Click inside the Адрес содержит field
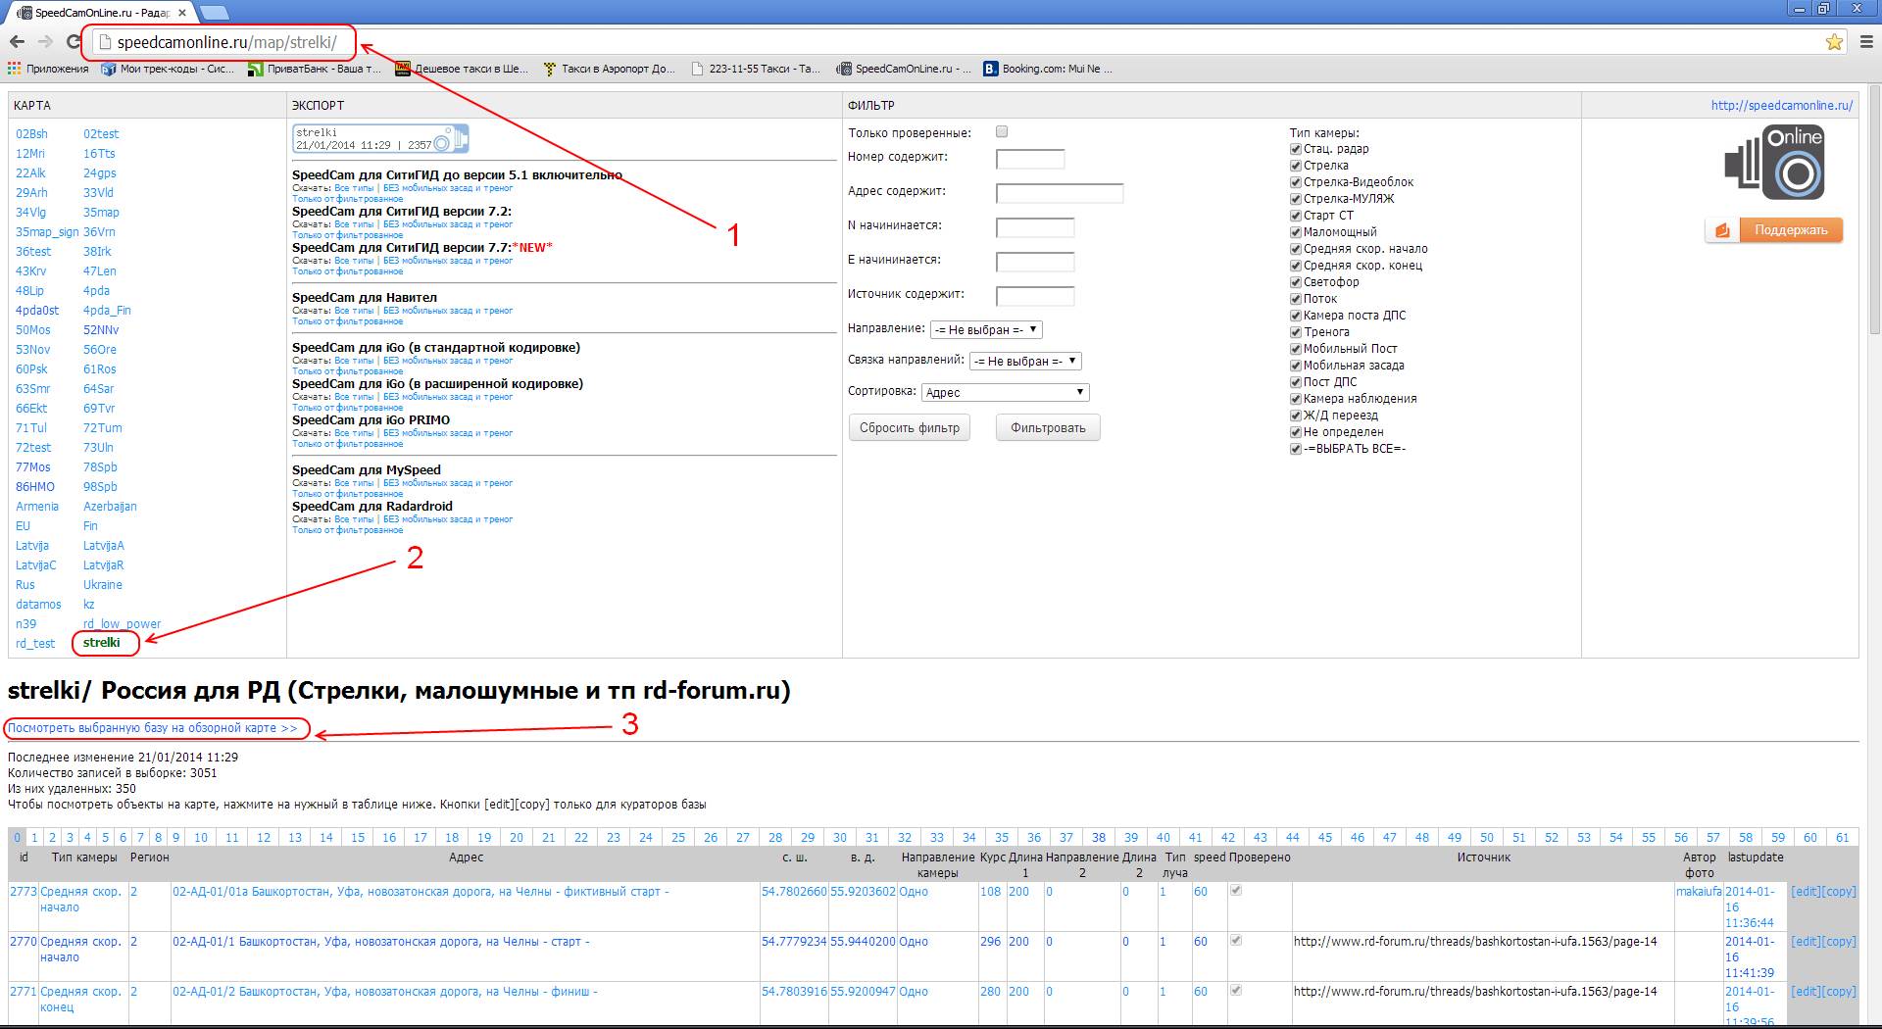 [1060, 193]
